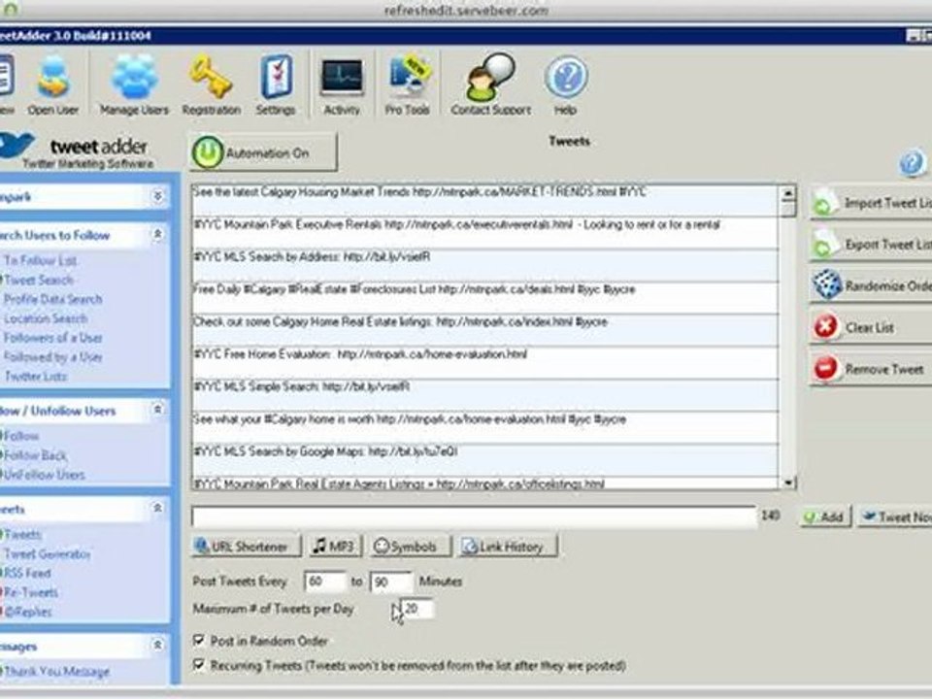
Task: Click the tweet adder logo
Action: click(78, 151)
